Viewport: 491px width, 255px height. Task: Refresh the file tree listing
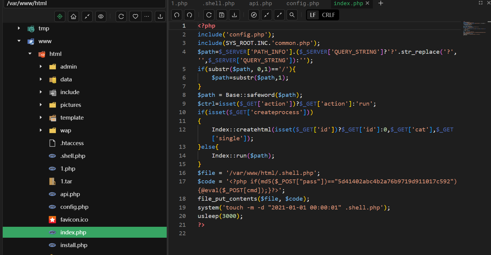tap(121, 16)
